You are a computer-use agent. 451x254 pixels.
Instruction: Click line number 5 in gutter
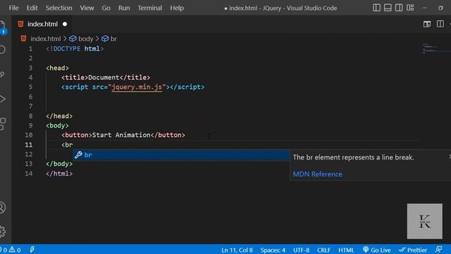30,87
